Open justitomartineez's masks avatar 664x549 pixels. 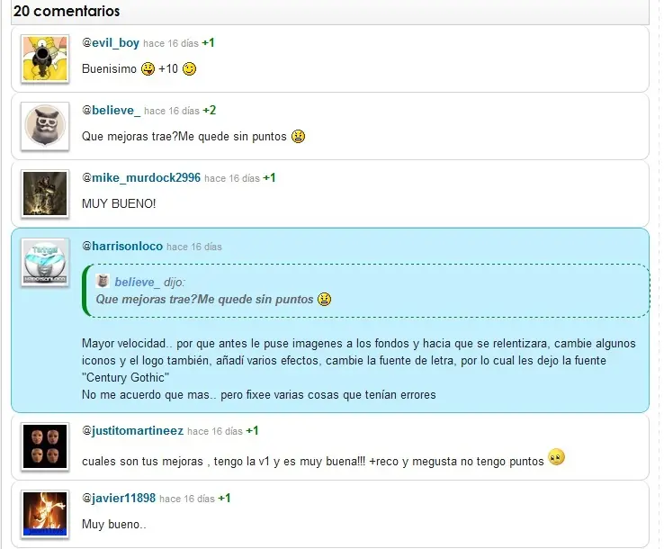coord(45,446)
